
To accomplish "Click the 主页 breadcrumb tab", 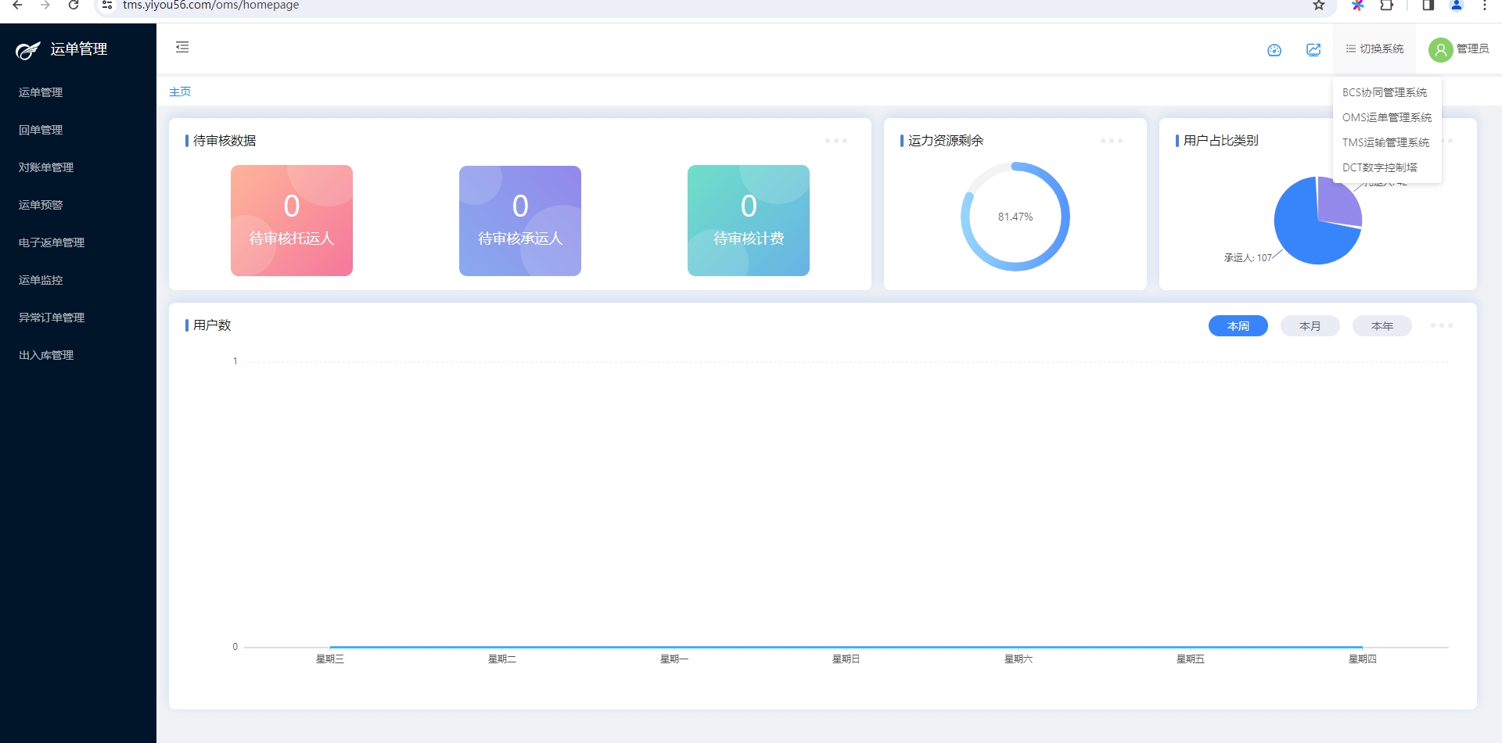I will click(x=180, y=92).
